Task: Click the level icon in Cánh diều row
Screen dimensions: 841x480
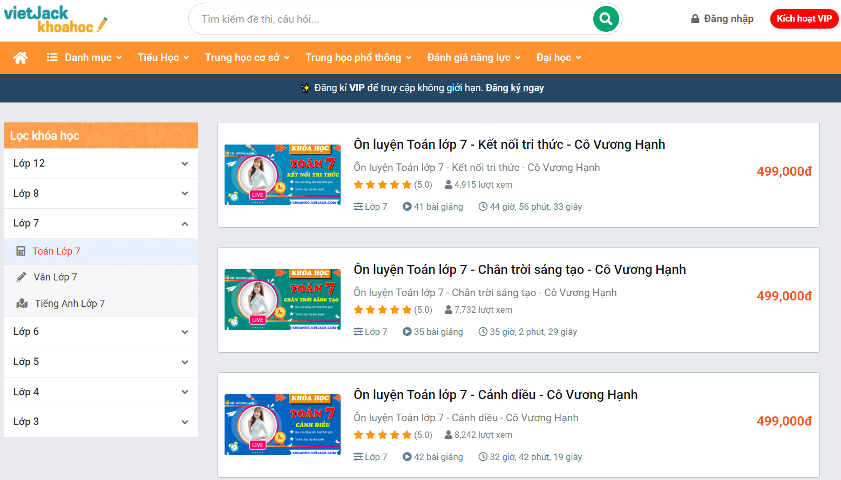Action: pyautogui.click(x=358, y=457)
